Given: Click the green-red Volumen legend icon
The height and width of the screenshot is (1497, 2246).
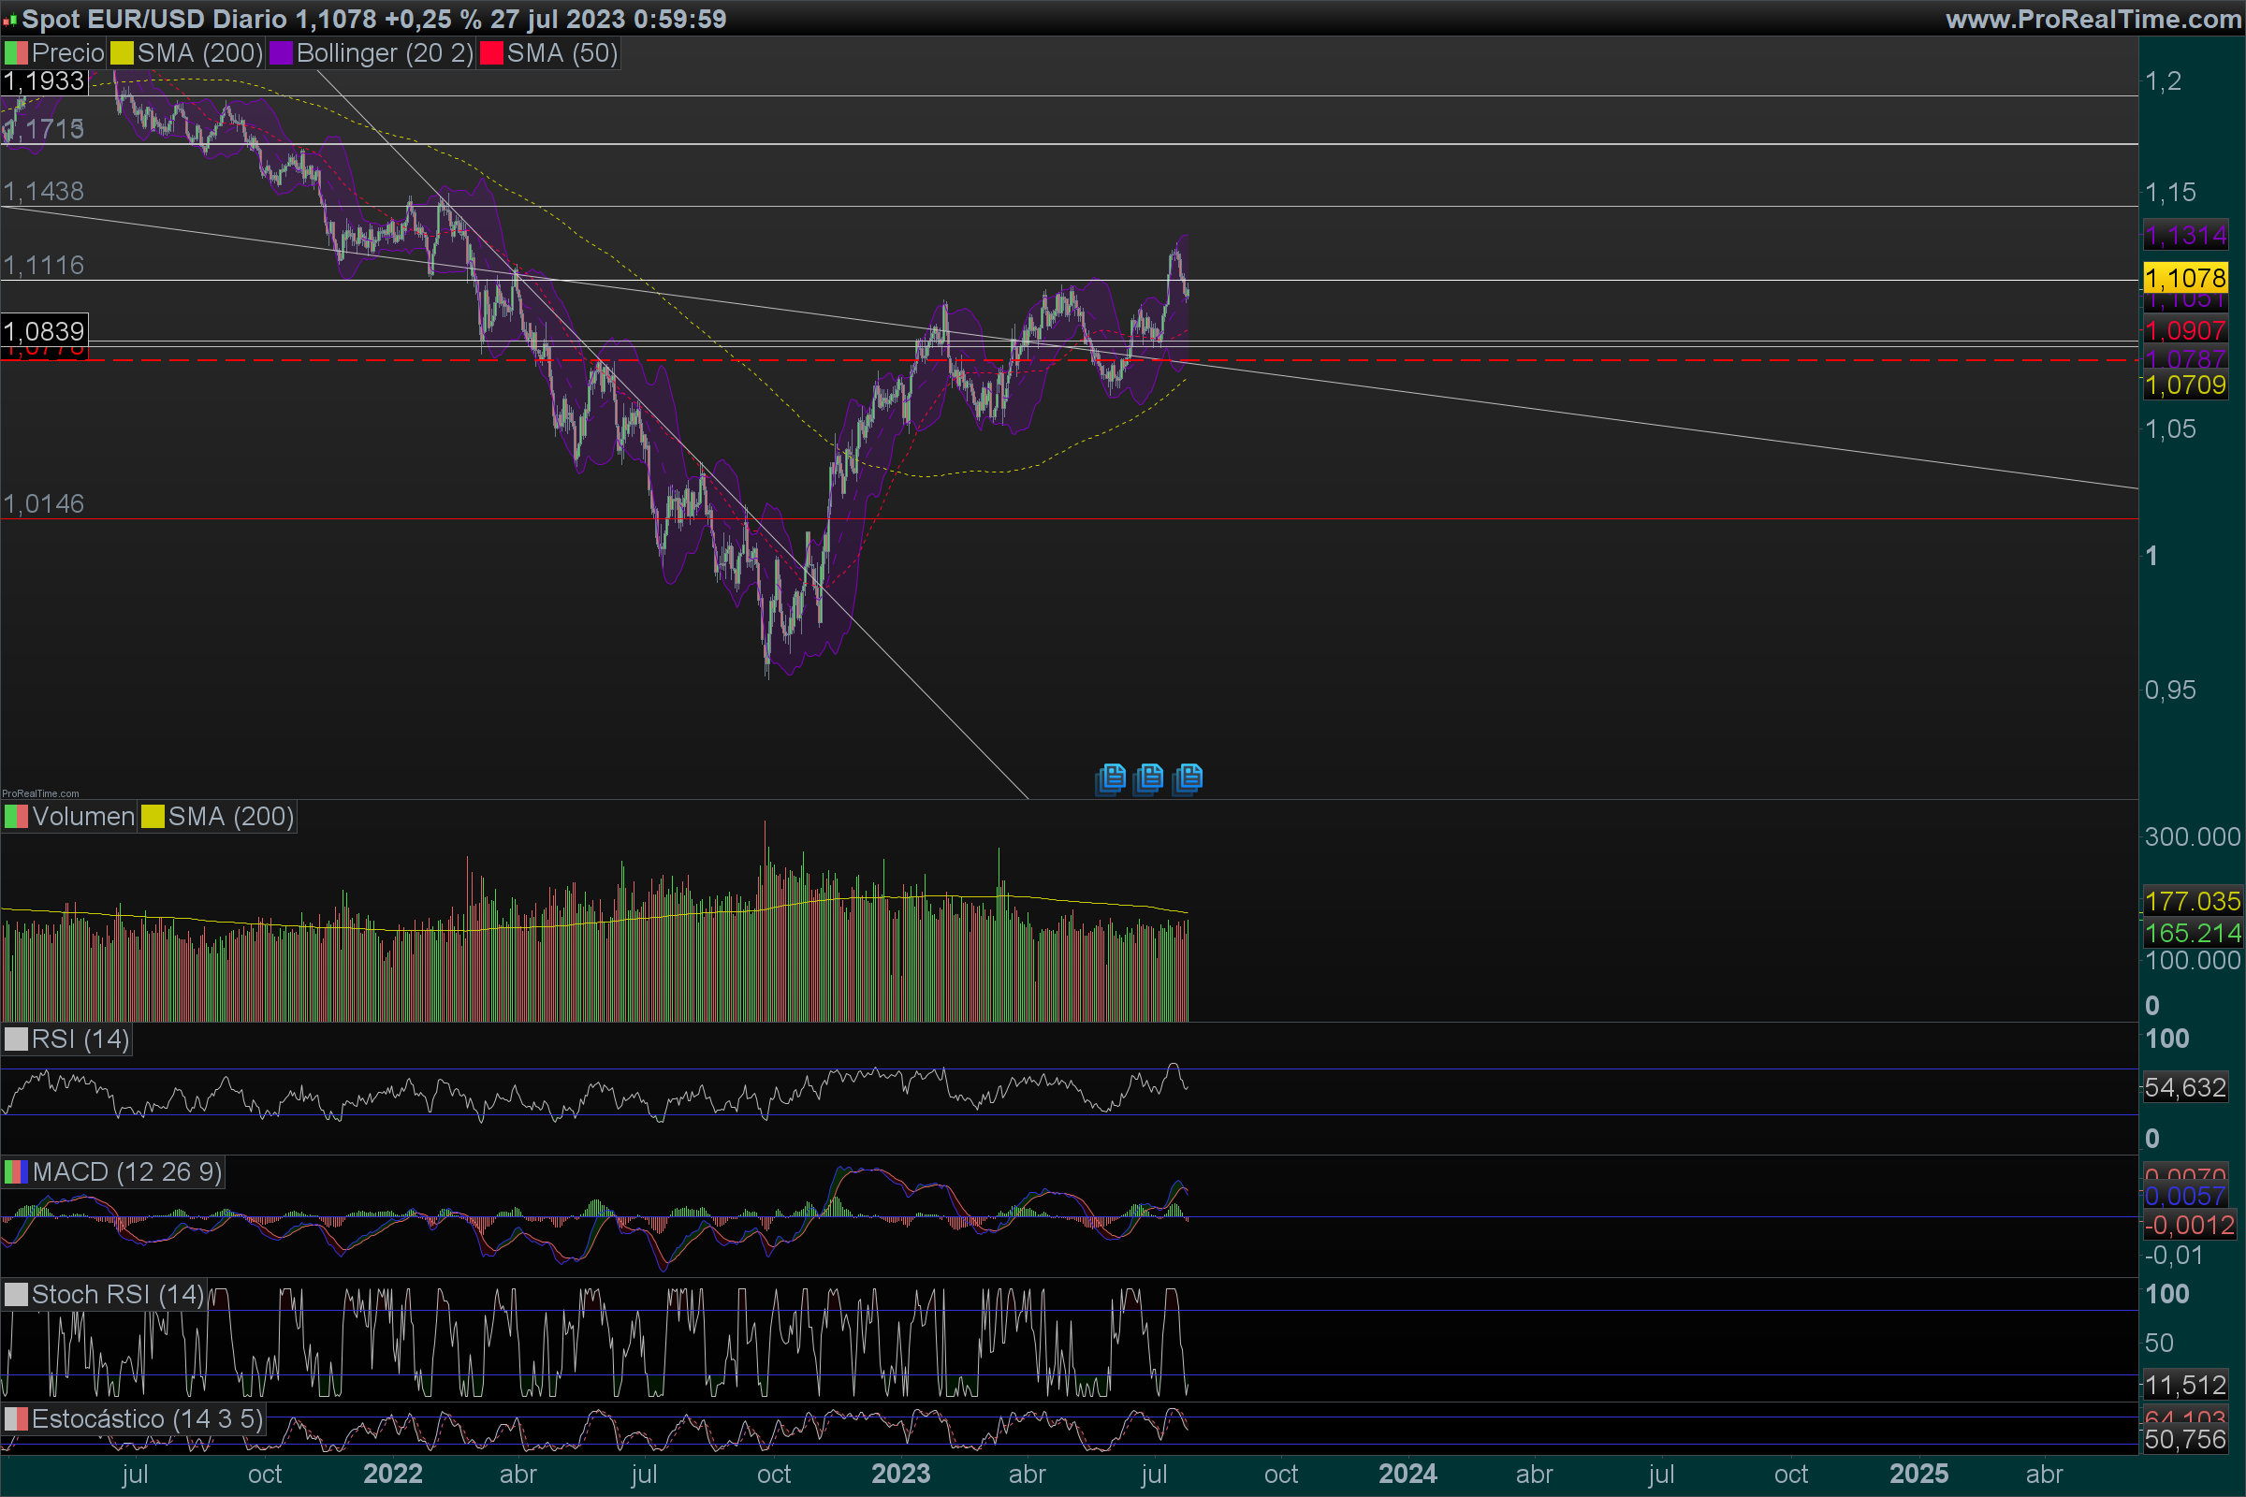Looking at the screenshot, I should click(15, 817).
